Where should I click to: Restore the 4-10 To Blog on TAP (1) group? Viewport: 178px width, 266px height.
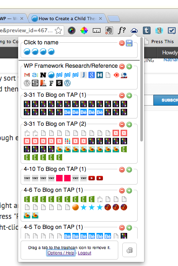[129, 170]
